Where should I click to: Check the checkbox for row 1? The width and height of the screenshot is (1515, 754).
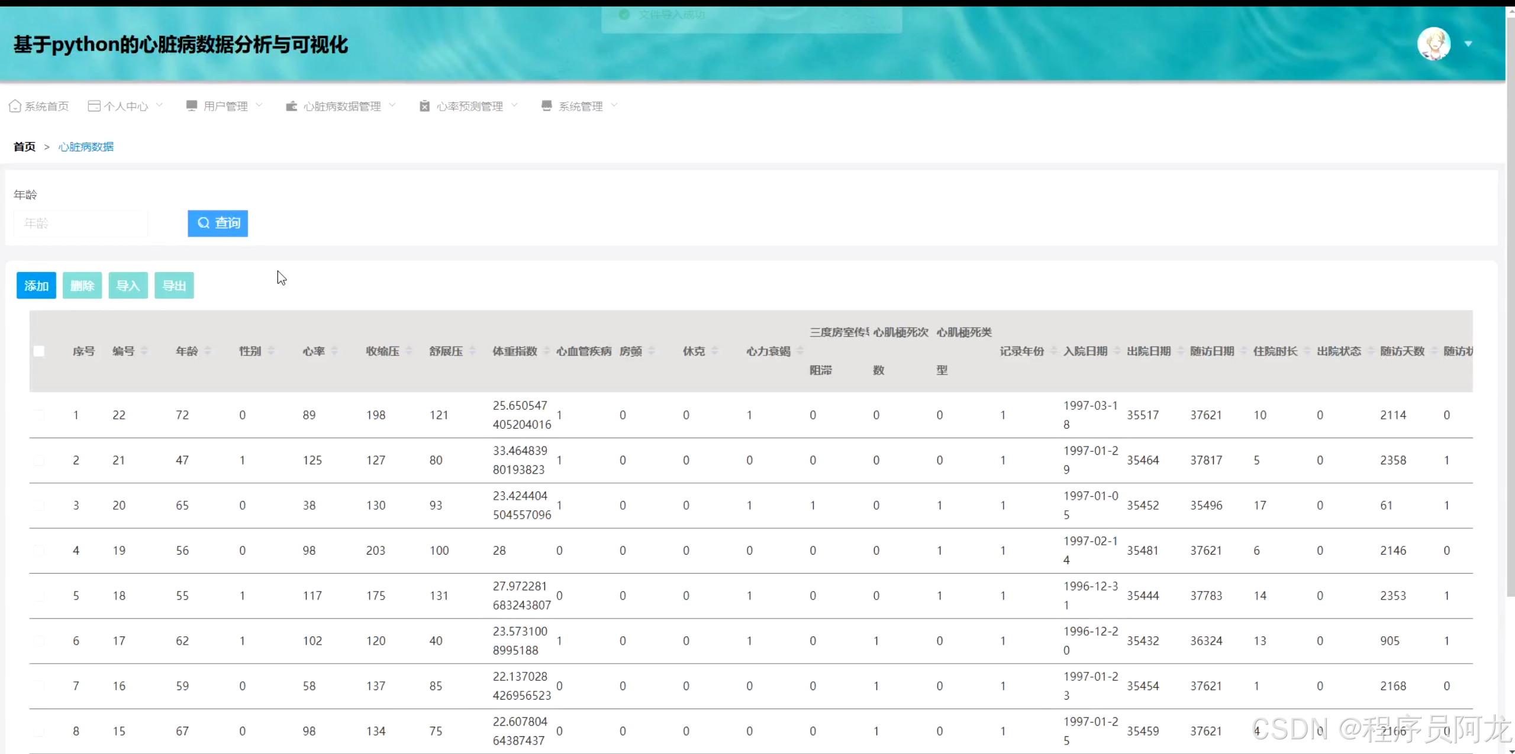click(x=39, y=415)
